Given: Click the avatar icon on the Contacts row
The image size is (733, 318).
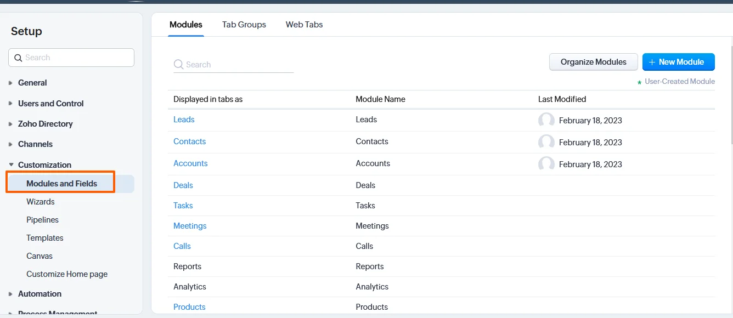Looking at the screenshot, I should pos(546,141).
